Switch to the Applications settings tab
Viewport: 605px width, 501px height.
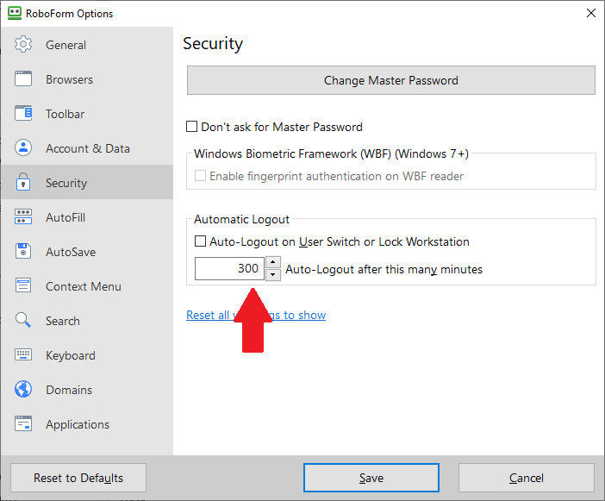[x=78, y=424]
